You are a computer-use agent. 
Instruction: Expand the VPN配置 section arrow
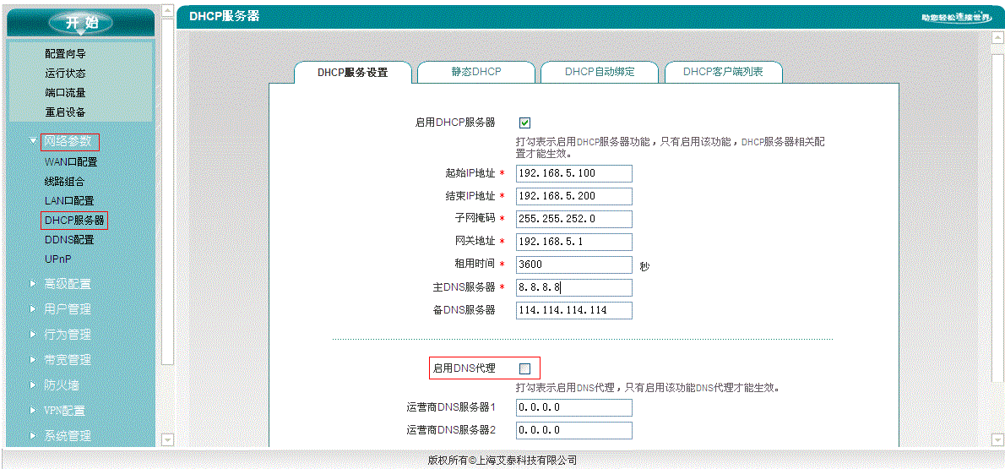(x=33, y=410)
